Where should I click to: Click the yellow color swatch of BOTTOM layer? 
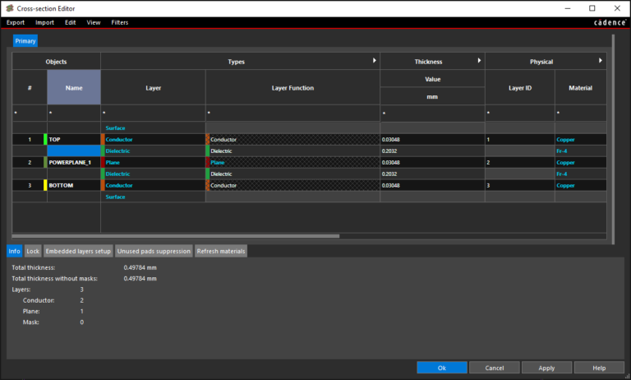click(45, 186)
